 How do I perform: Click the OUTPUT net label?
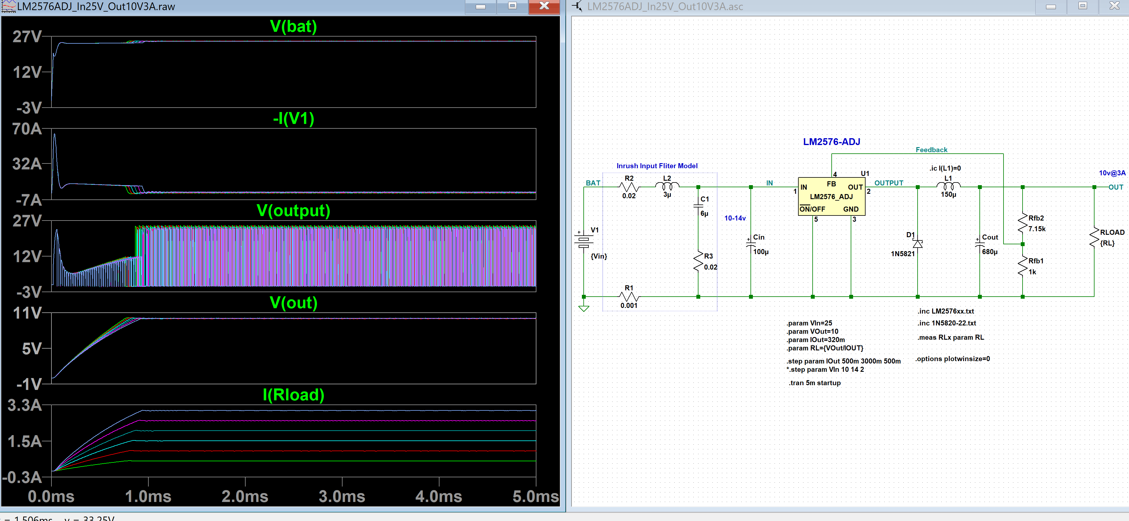[x=889, y=183]
